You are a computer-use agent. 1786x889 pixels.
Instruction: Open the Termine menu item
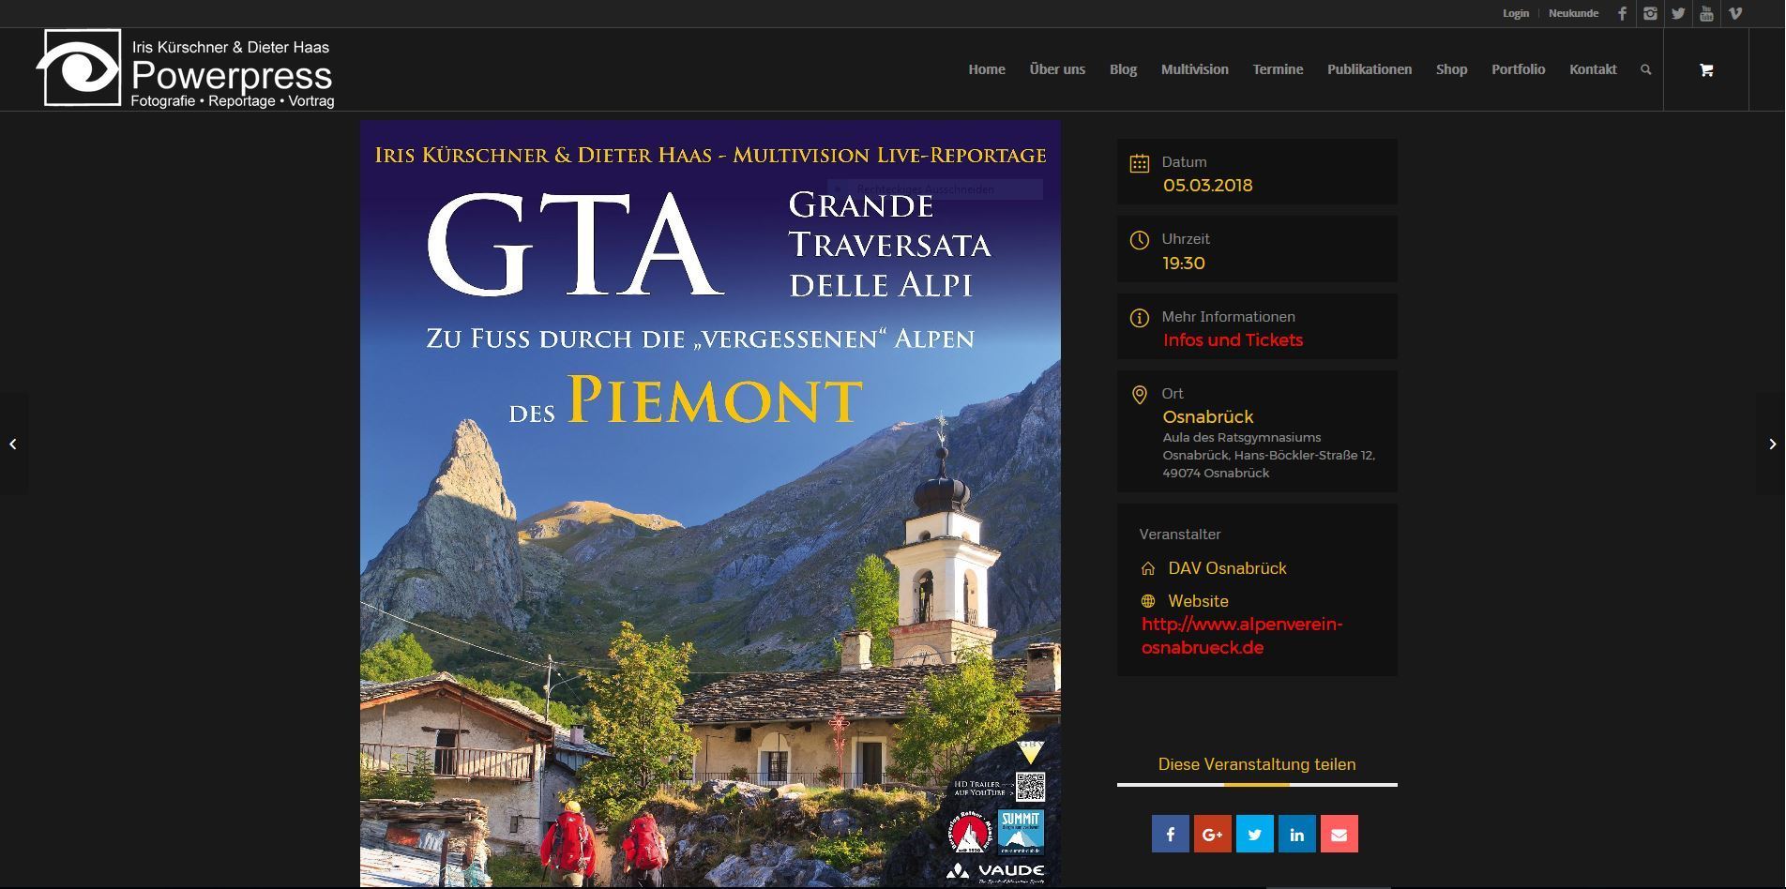pyautogui.click(x=1278, y=69)
